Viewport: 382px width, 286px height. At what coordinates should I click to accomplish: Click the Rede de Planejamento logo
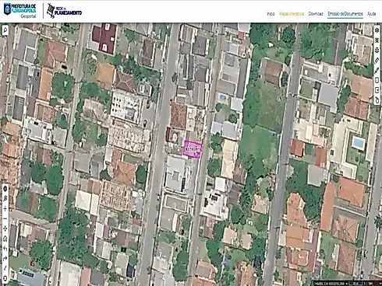tap(64, 11)
